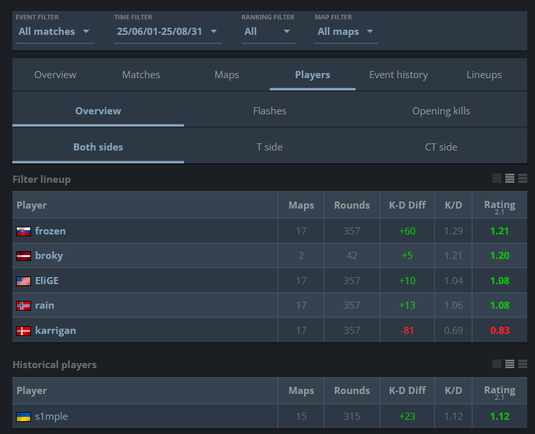
Task: Set medium row density for Historical players table
Action: pos(510,364)
